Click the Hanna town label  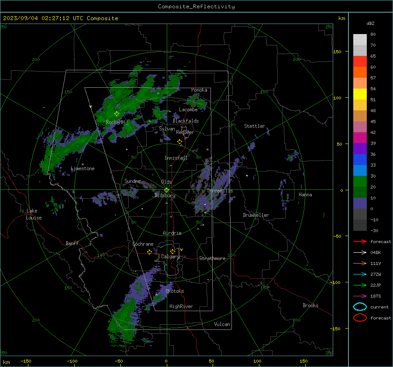[x=305, y=195]
